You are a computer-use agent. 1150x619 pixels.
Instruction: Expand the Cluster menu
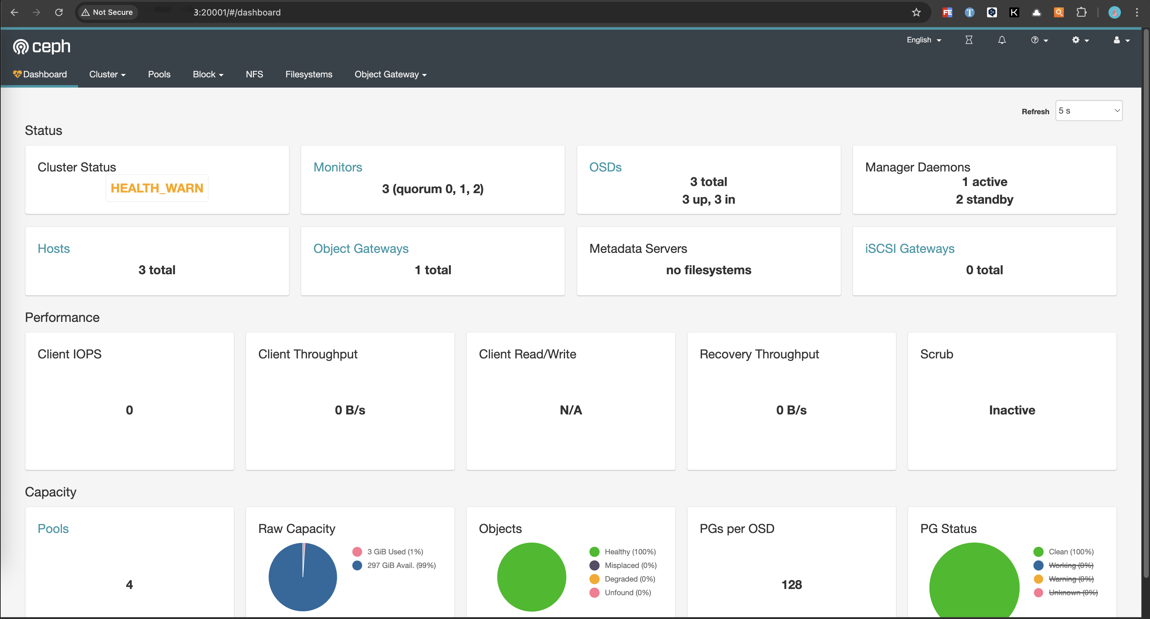click(107, 75)
